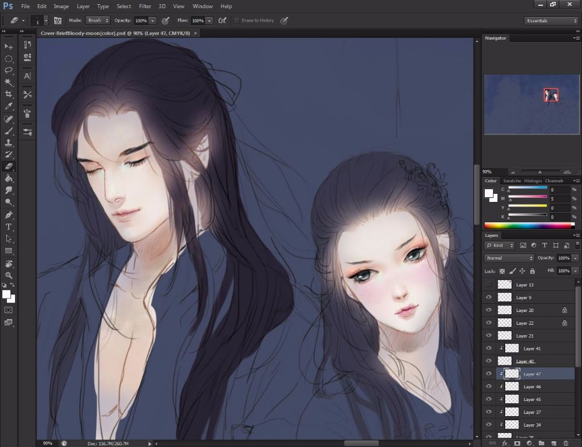
Task: Hide Layer 47 with eye icon
Action: pos(489,374)
